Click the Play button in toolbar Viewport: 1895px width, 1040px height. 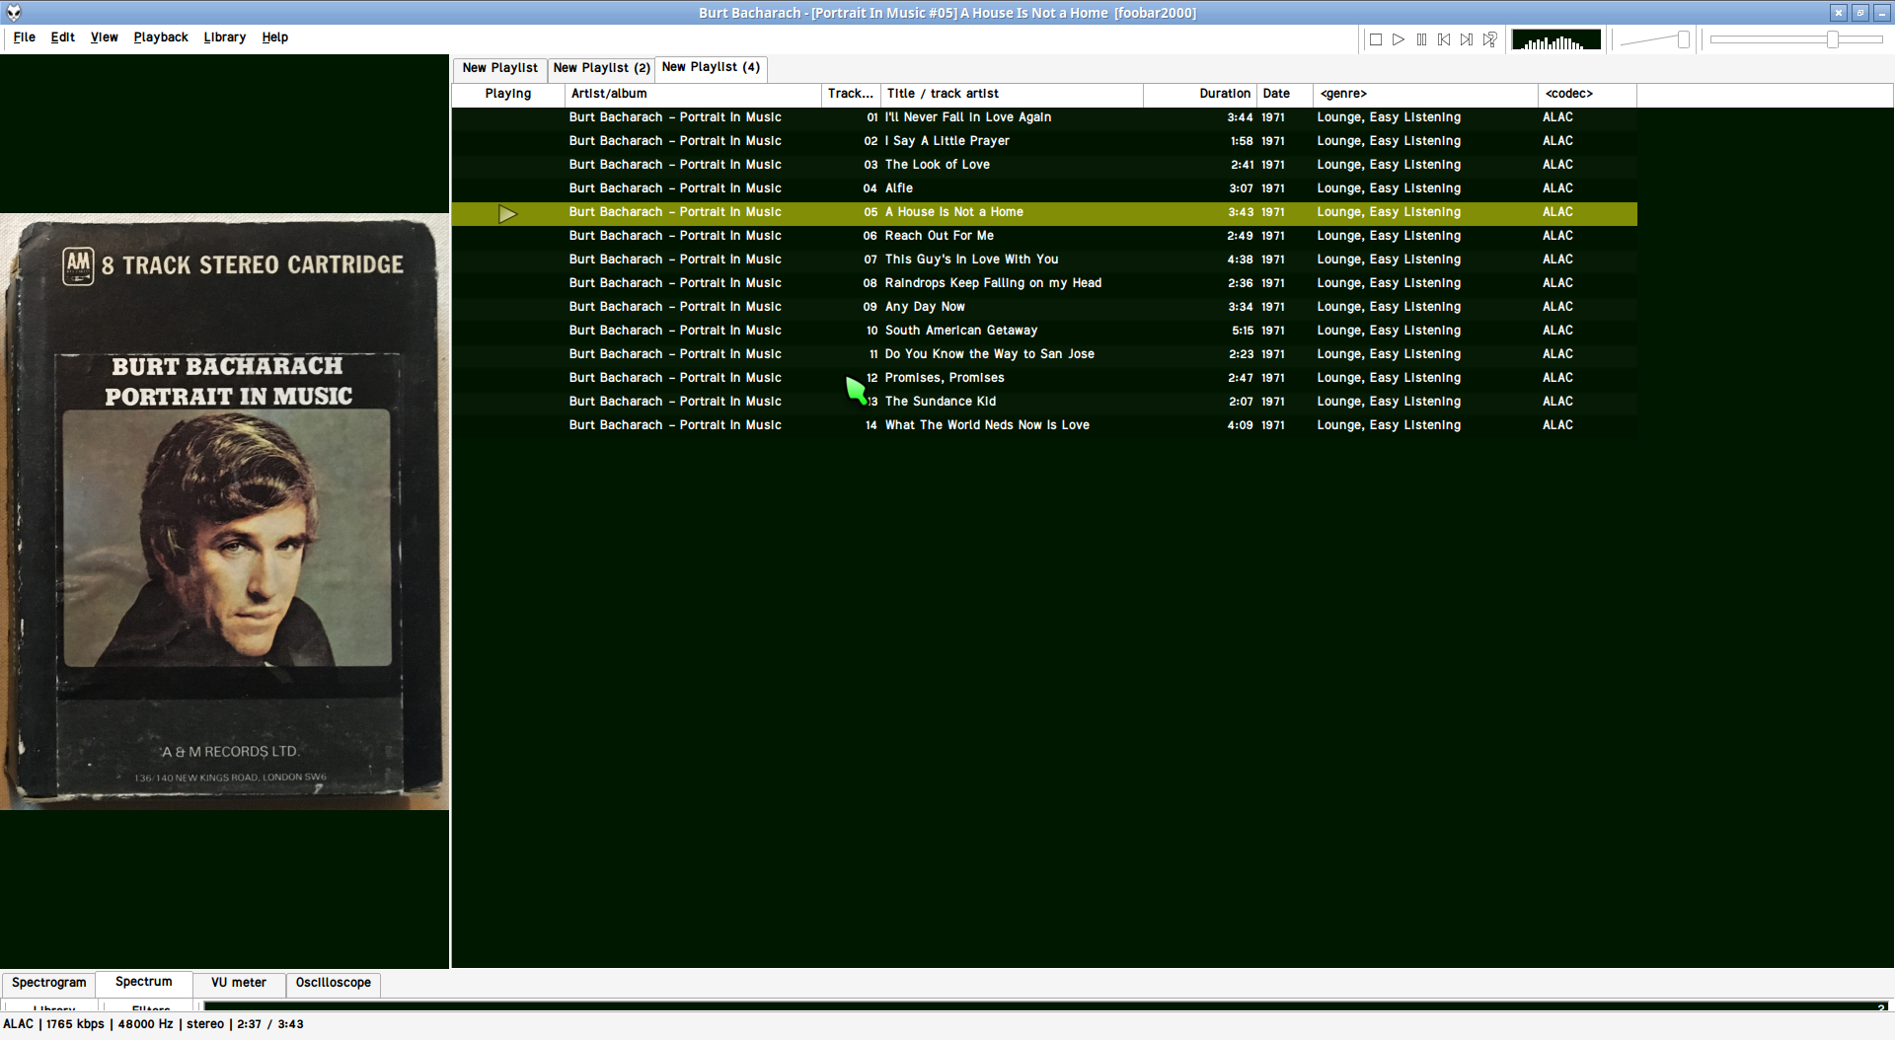click(x=1399, y=39)
